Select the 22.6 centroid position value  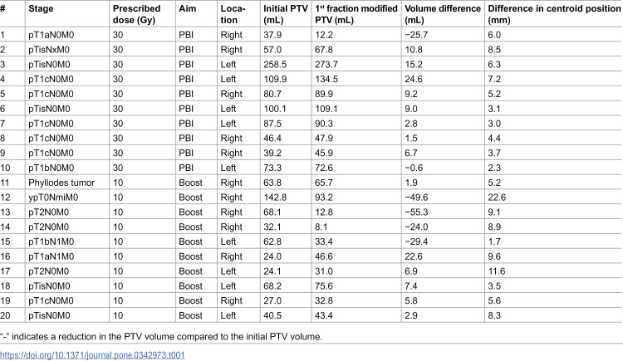tap(497, 198)
